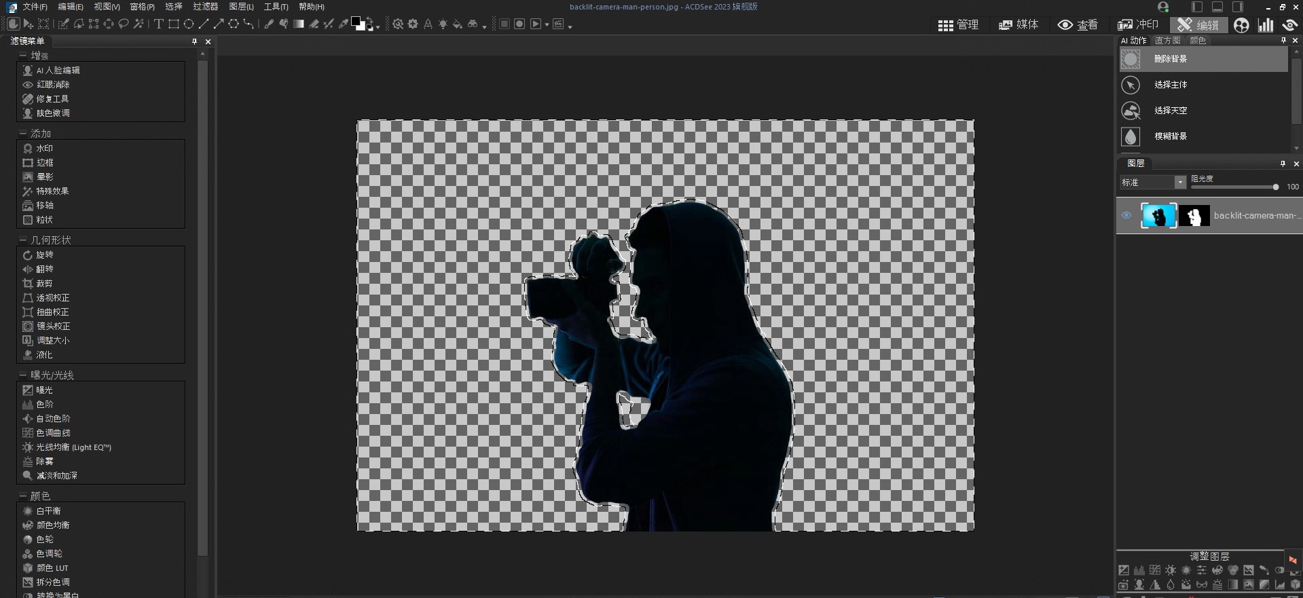Add a Curves adjustment layer

pos(1154,570)
